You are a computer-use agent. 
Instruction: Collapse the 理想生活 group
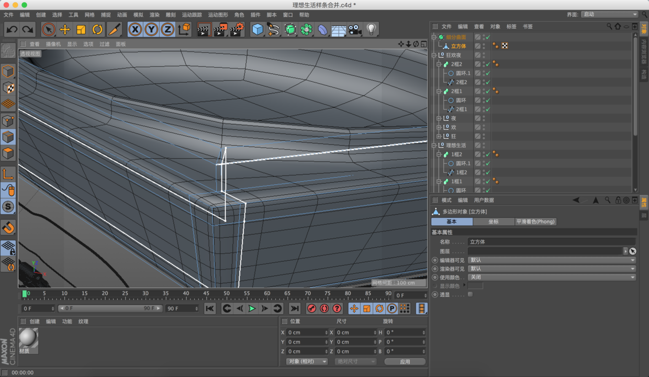point(434,145)
